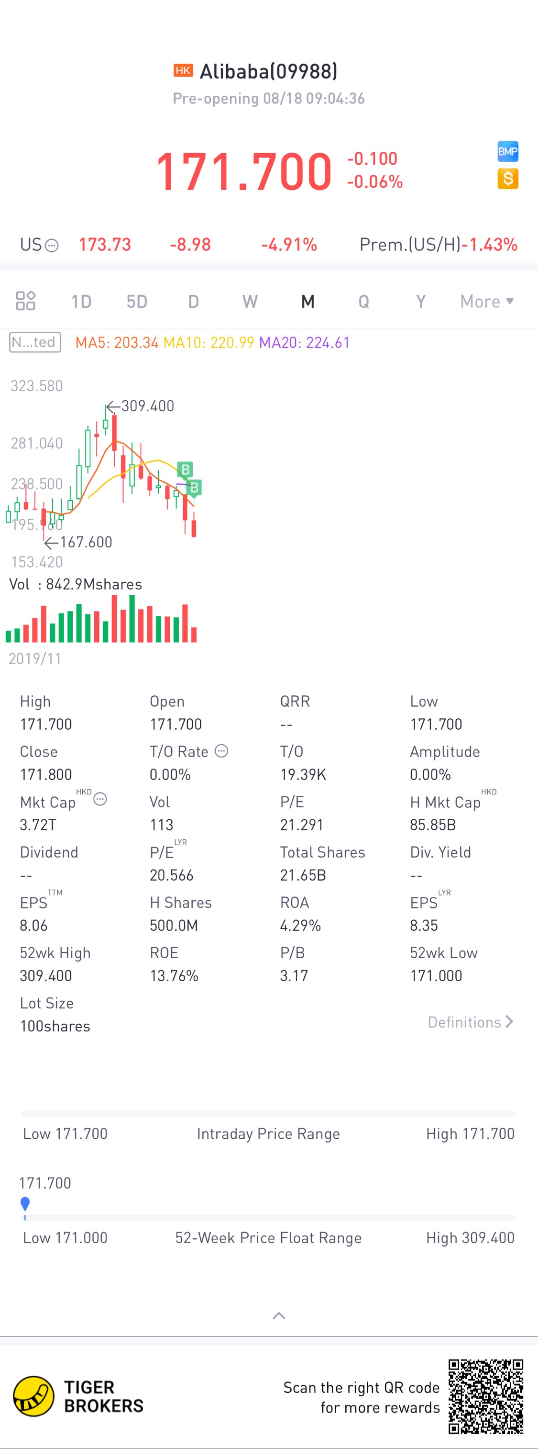This screenshot has width=538, height=1449.
Task: Switch to the 1D chart tab
Action: (81, 302)
